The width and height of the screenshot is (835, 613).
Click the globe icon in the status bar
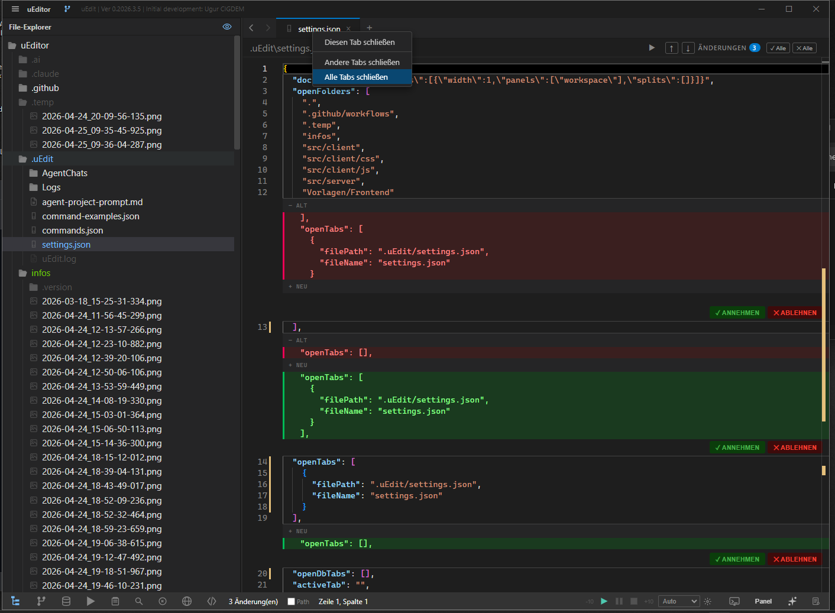tap(187, 601)
